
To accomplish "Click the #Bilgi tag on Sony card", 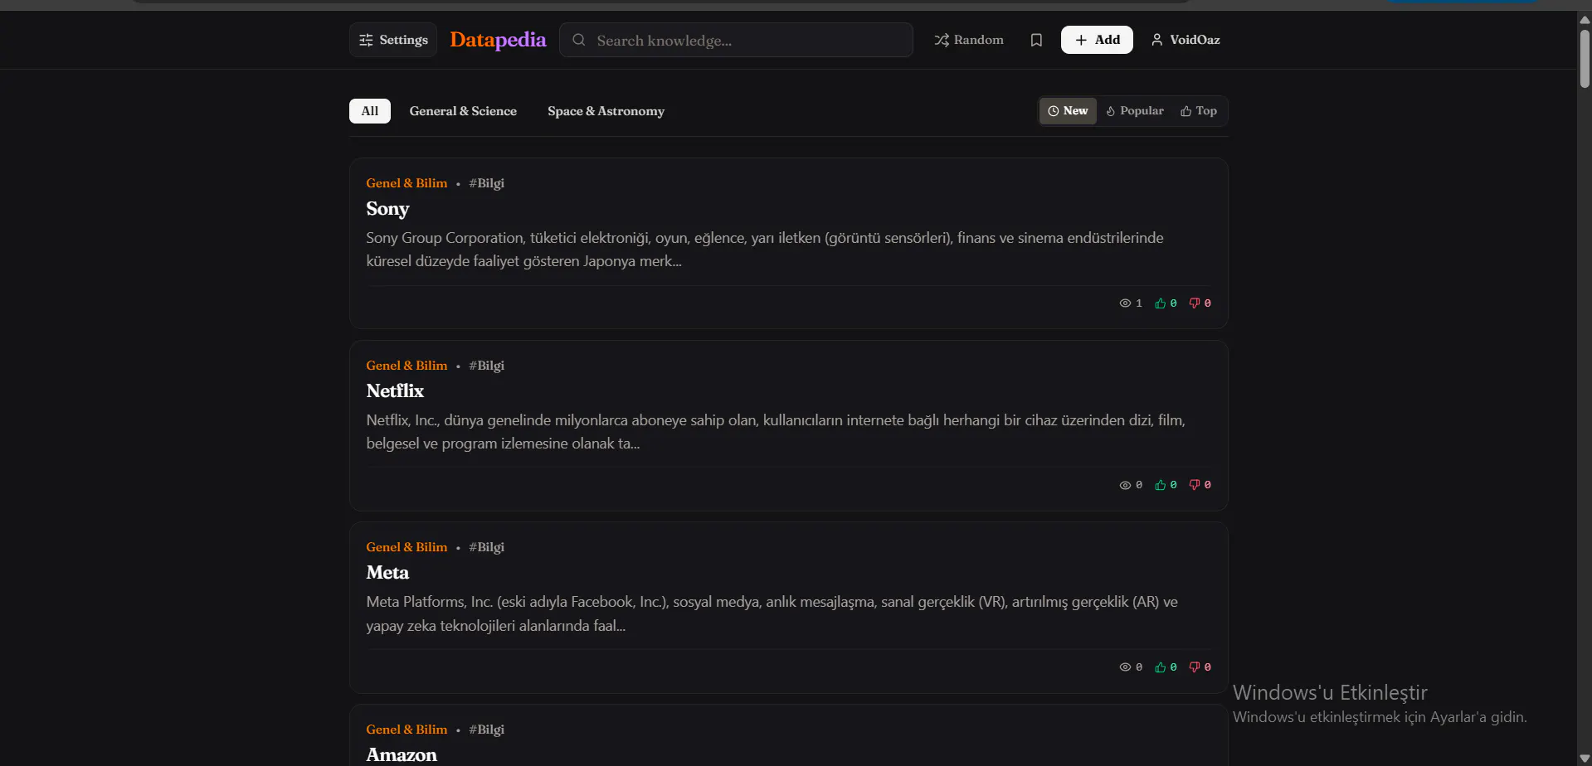I will click(486, 183).
